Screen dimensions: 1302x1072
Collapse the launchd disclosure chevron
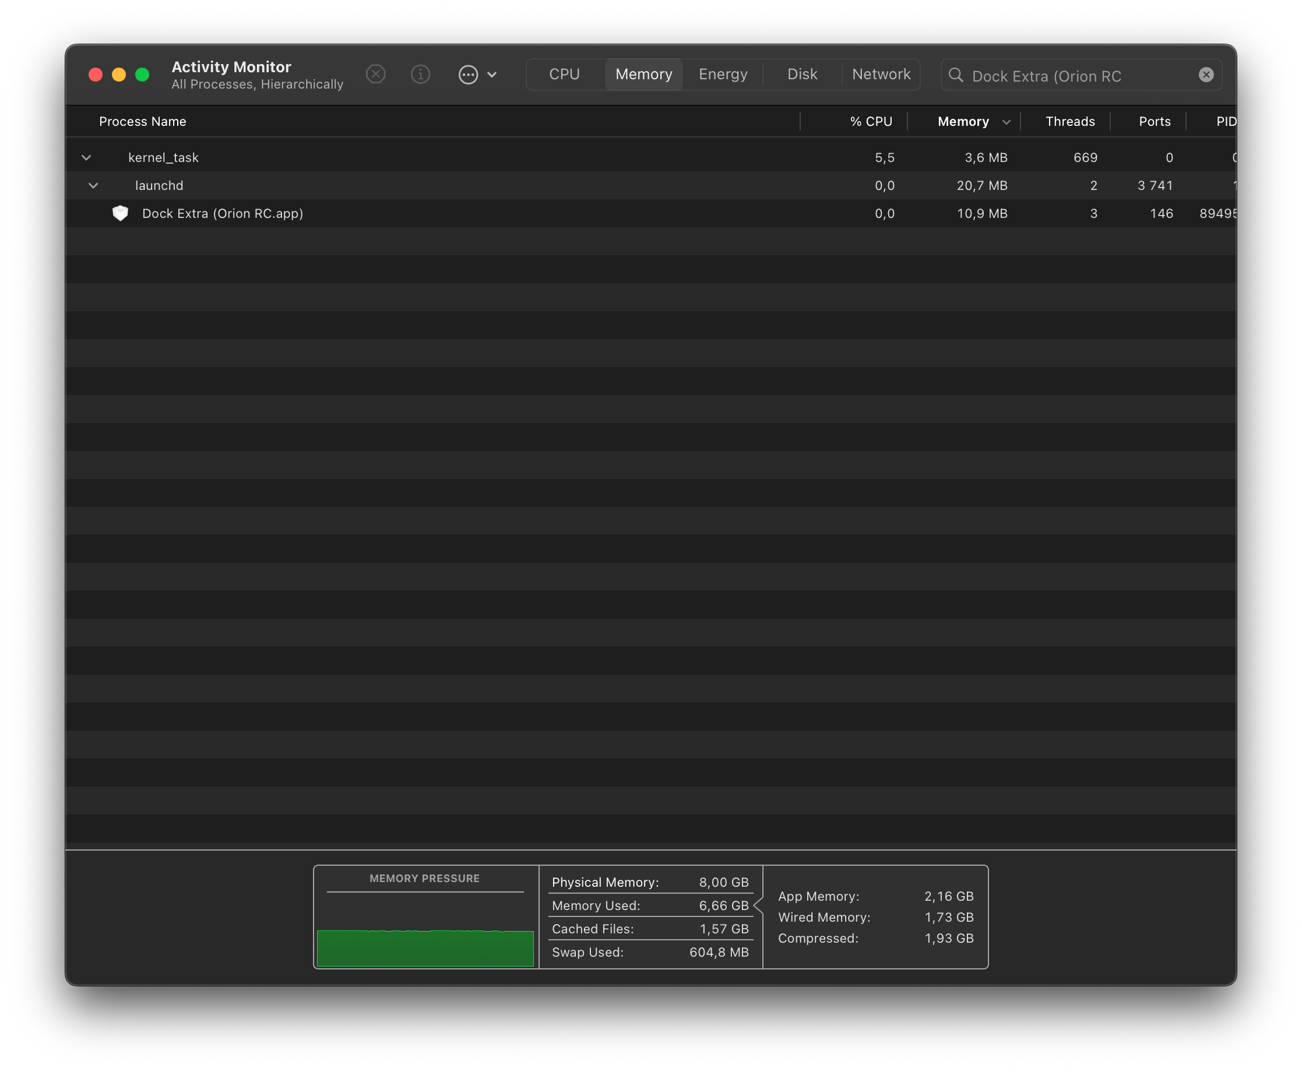coord(93,185)
